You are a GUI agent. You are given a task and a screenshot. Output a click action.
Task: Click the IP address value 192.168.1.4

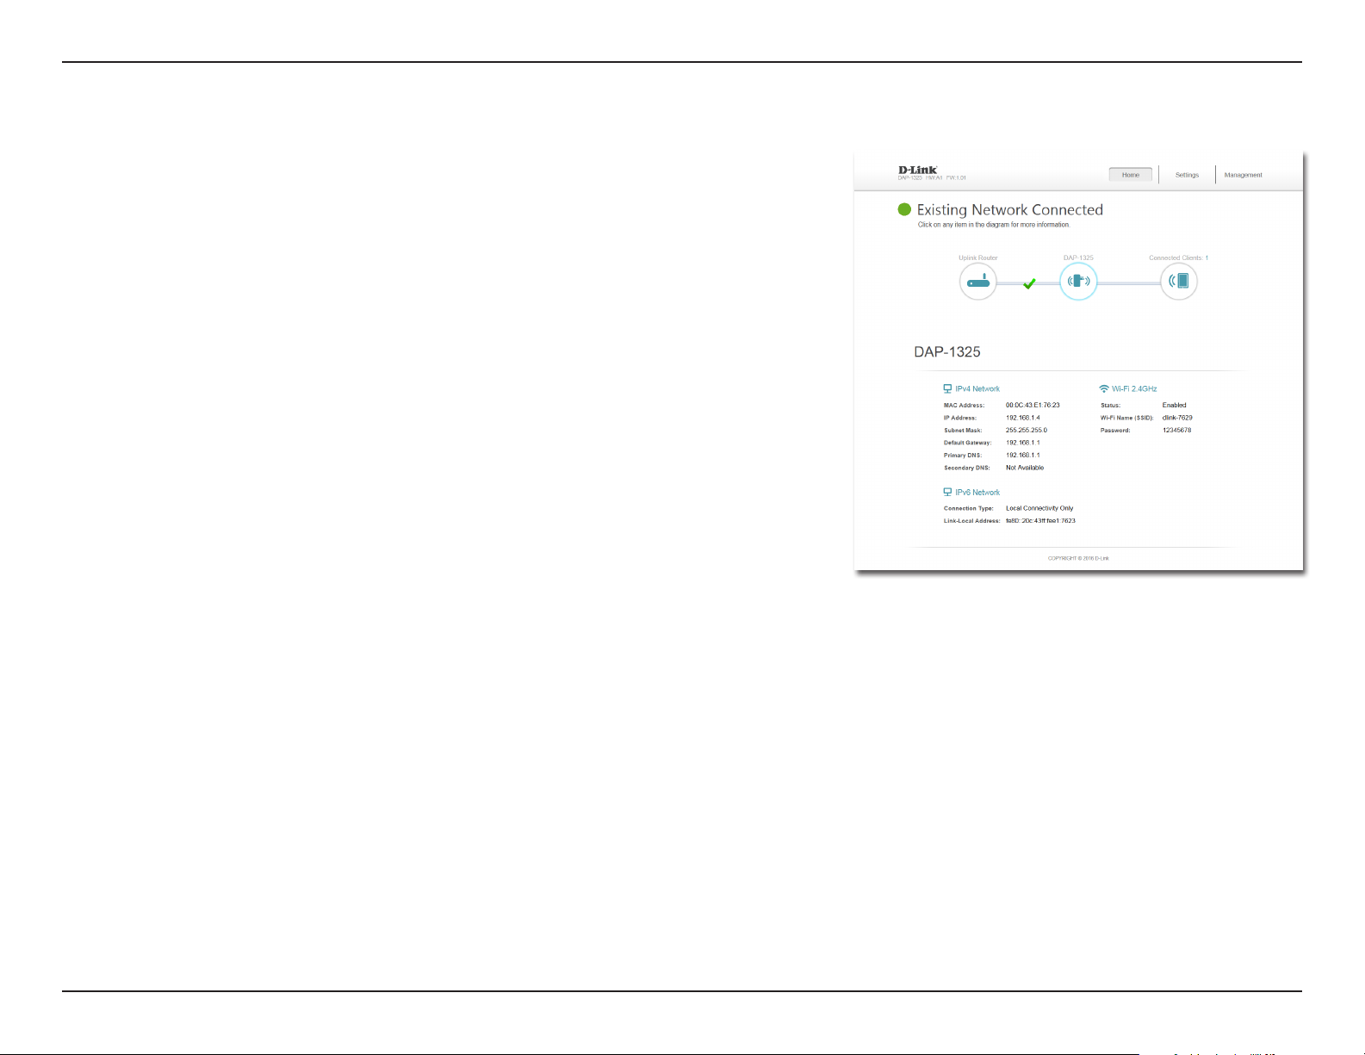[x=1023, y=418]
